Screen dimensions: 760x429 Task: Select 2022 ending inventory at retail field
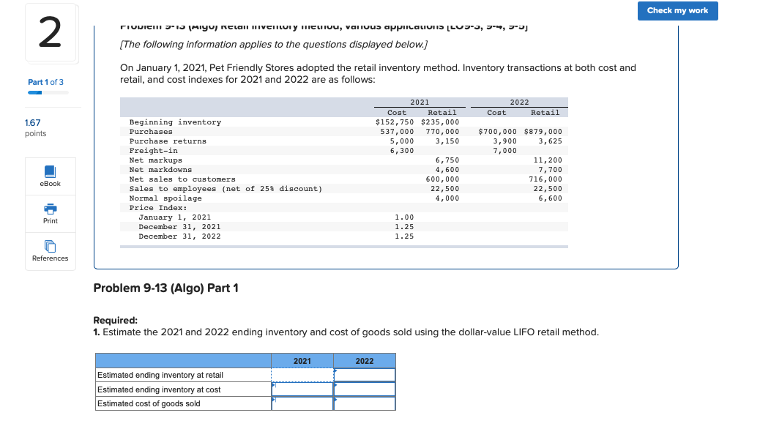[x=365, y=375]
